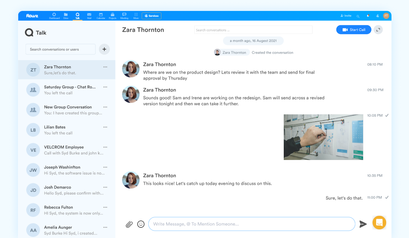Select the Projects icon in the top bar
The height and width of the screenshot is (238, 409).
click(112, 15)
